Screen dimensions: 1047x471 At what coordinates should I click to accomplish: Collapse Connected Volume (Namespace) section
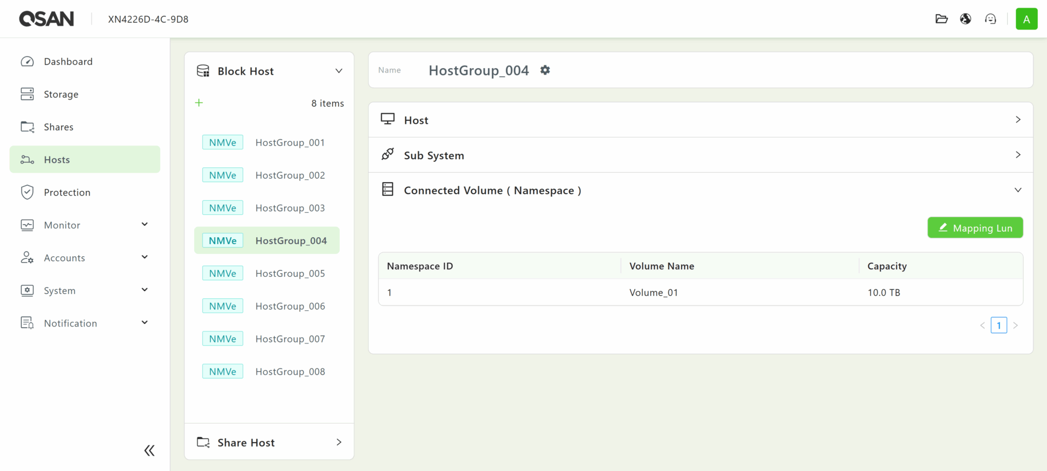point(1018,190)
